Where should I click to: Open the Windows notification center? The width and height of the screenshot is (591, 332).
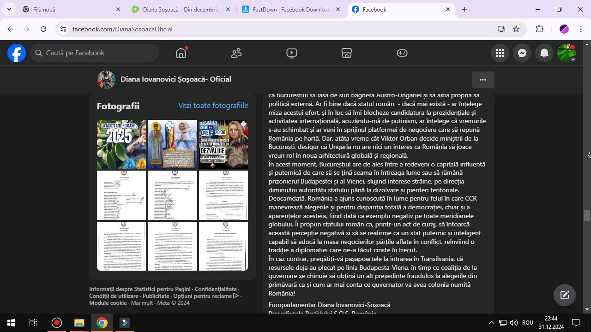pyautogui.click(x=576, y=323)
